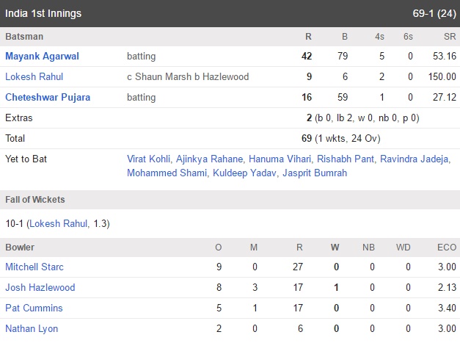The width and height of the screenshot is (460, 343).
Task: Click Pat Cummins bowler name
Action: [x=34, y=308]
